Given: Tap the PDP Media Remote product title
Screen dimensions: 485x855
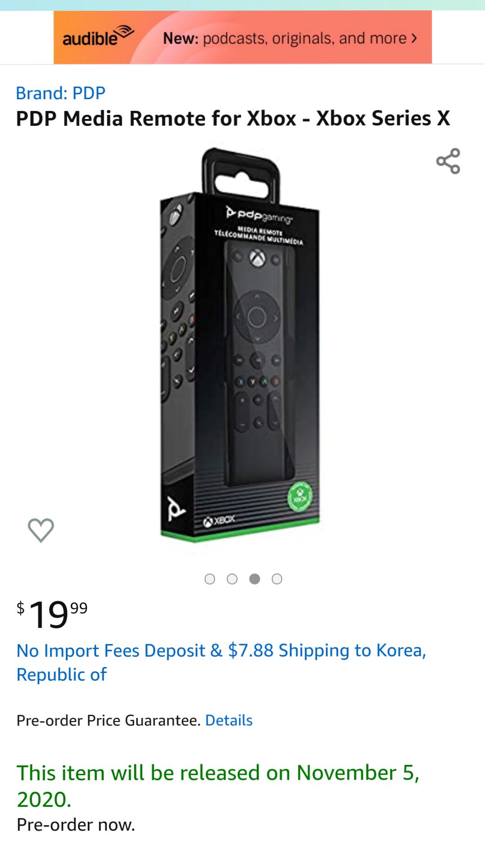Looking at the screenshot, I should pos(233,119).
